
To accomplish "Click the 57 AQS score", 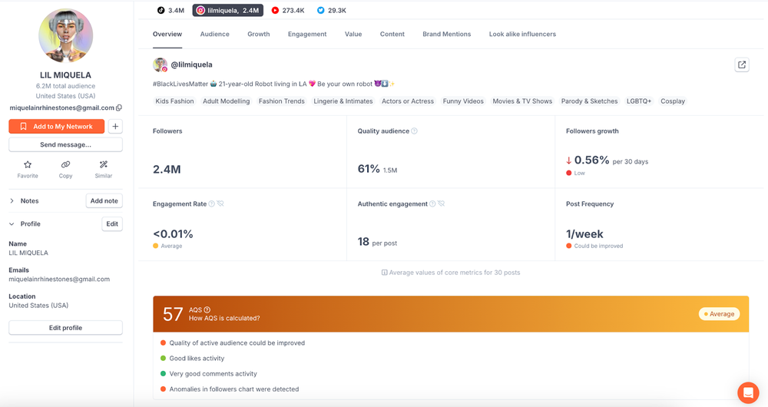I will pyautogui.click(x=172, y=314).
